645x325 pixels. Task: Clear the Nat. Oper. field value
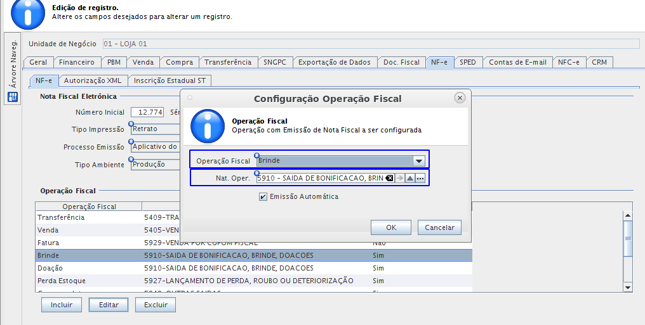[x=389, y=178]
